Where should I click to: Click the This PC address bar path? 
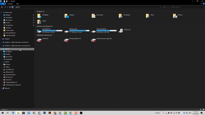tap(18, 7)
